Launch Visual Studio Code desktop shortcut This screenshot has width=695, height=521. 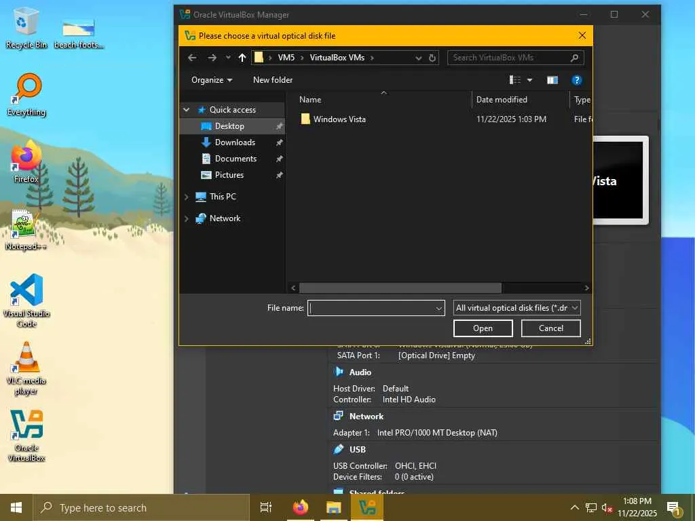click(26, 301)
